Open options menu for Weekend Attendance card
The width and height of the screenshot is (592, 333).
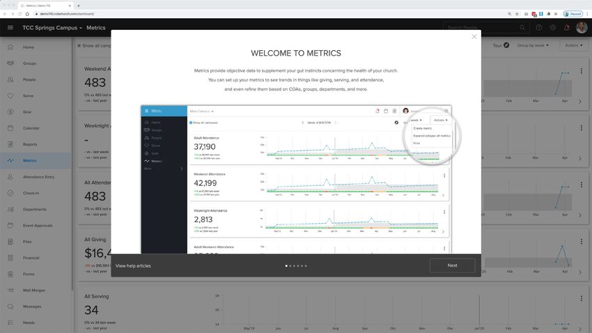point(582,71)
